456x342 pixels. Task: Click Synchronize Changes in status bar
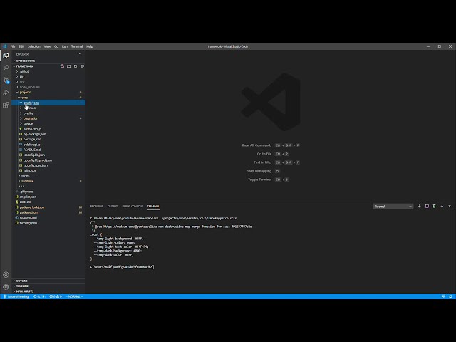40,296
